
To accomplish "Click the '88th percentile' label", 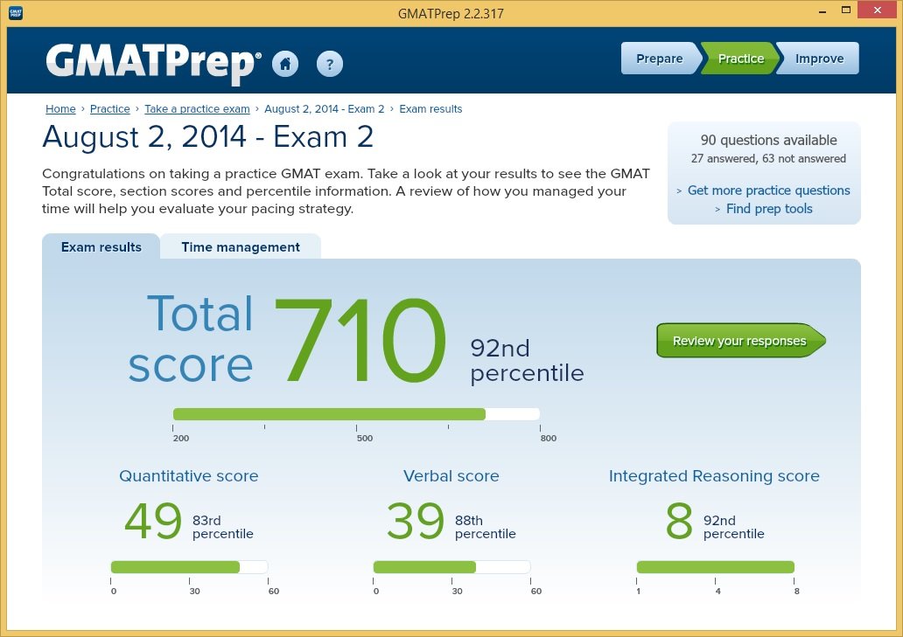I will (x=486, y=527).
